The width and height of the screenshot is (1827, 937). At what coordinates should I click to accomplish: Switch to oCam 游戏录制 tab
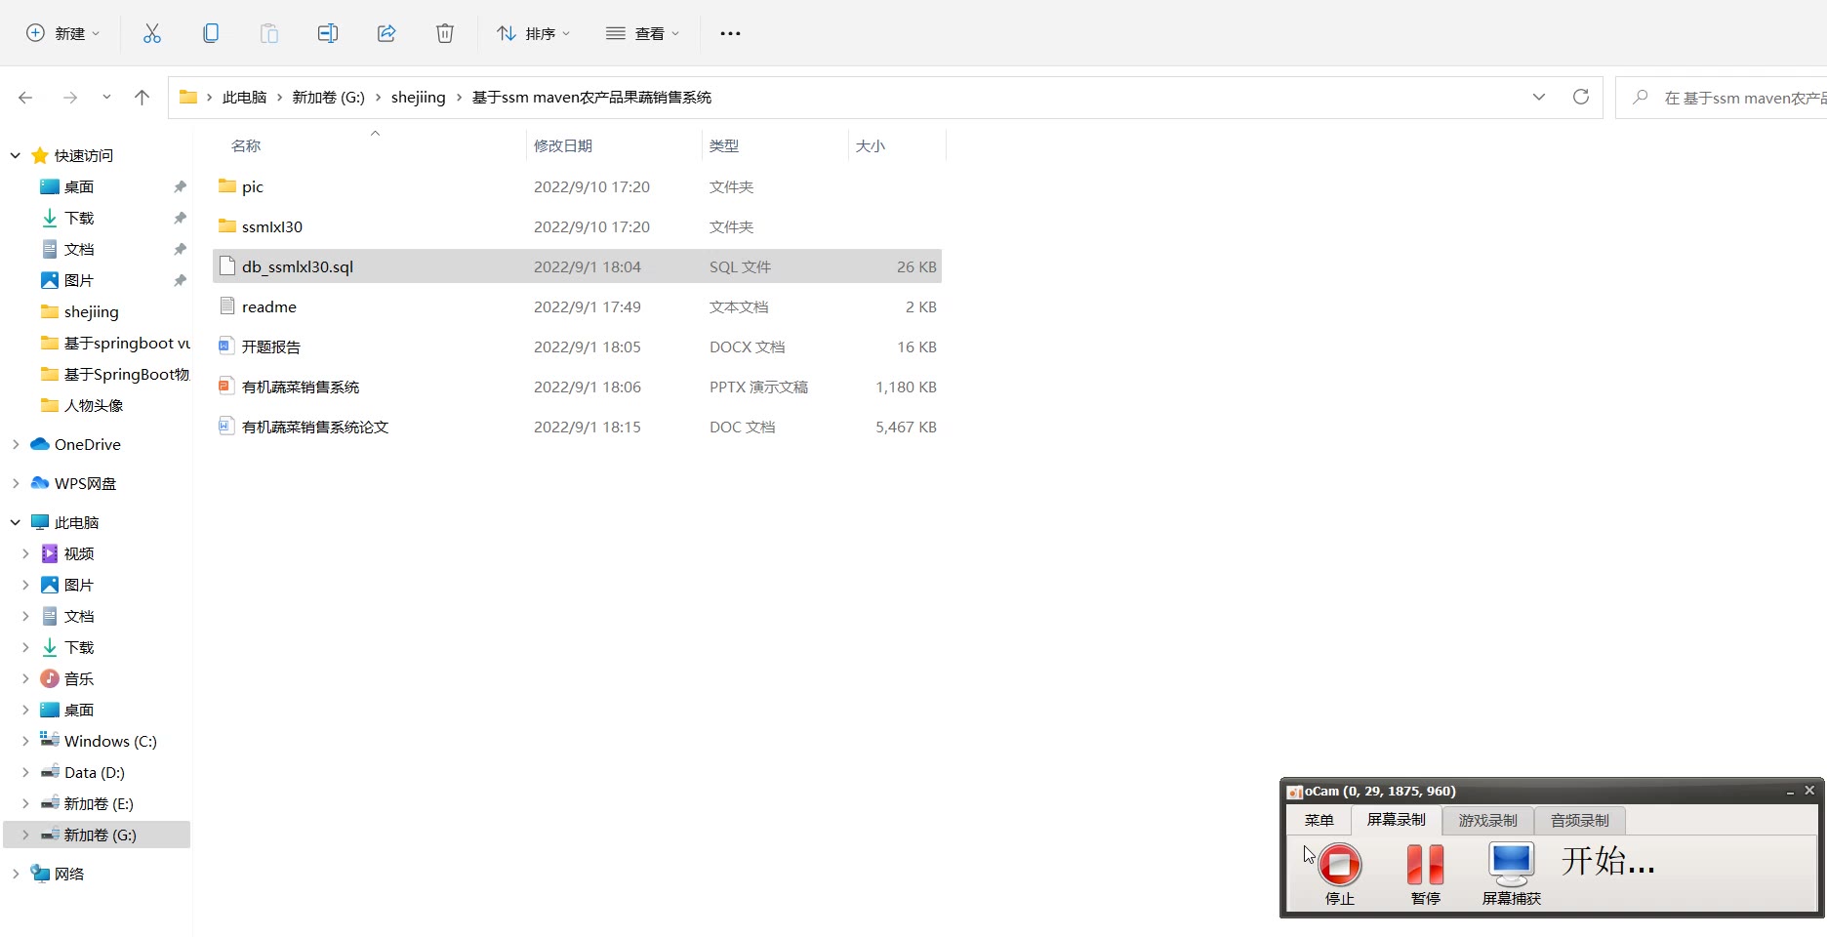(x=1487, y=820)
